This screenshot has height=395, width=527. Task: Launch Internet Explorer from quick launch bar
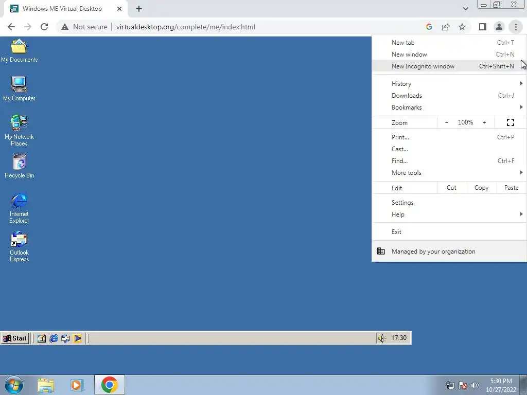pyautogui.click(x=54, y=338)
